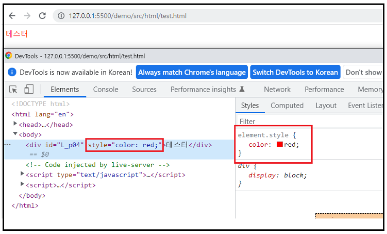The height and width of the screenshot is (234, 387).
Task: Select the Styles pane tab
Action: point(250,106)
